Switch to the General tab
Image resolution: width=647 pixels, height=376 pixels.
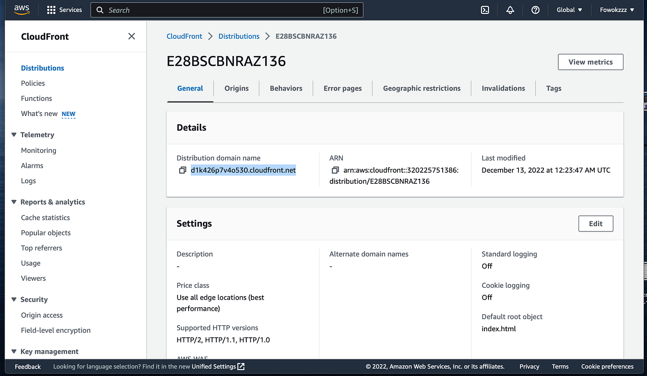pos(190,88)
